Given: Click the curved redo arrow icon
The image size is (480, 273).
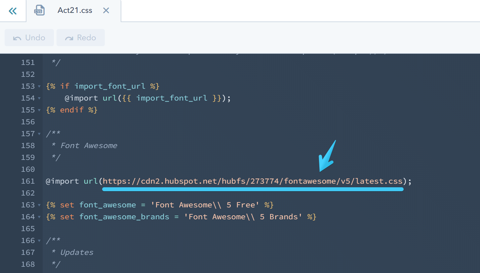Looking at the screenshot, I should coord(69,37).
